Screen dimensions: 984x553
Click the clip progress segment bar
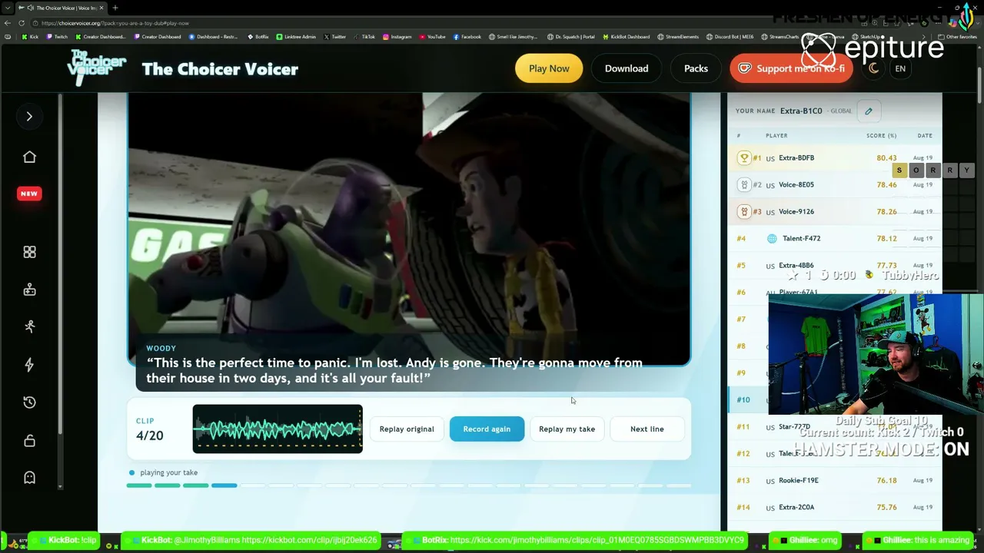pyautogui.click(x=409, y=485)
